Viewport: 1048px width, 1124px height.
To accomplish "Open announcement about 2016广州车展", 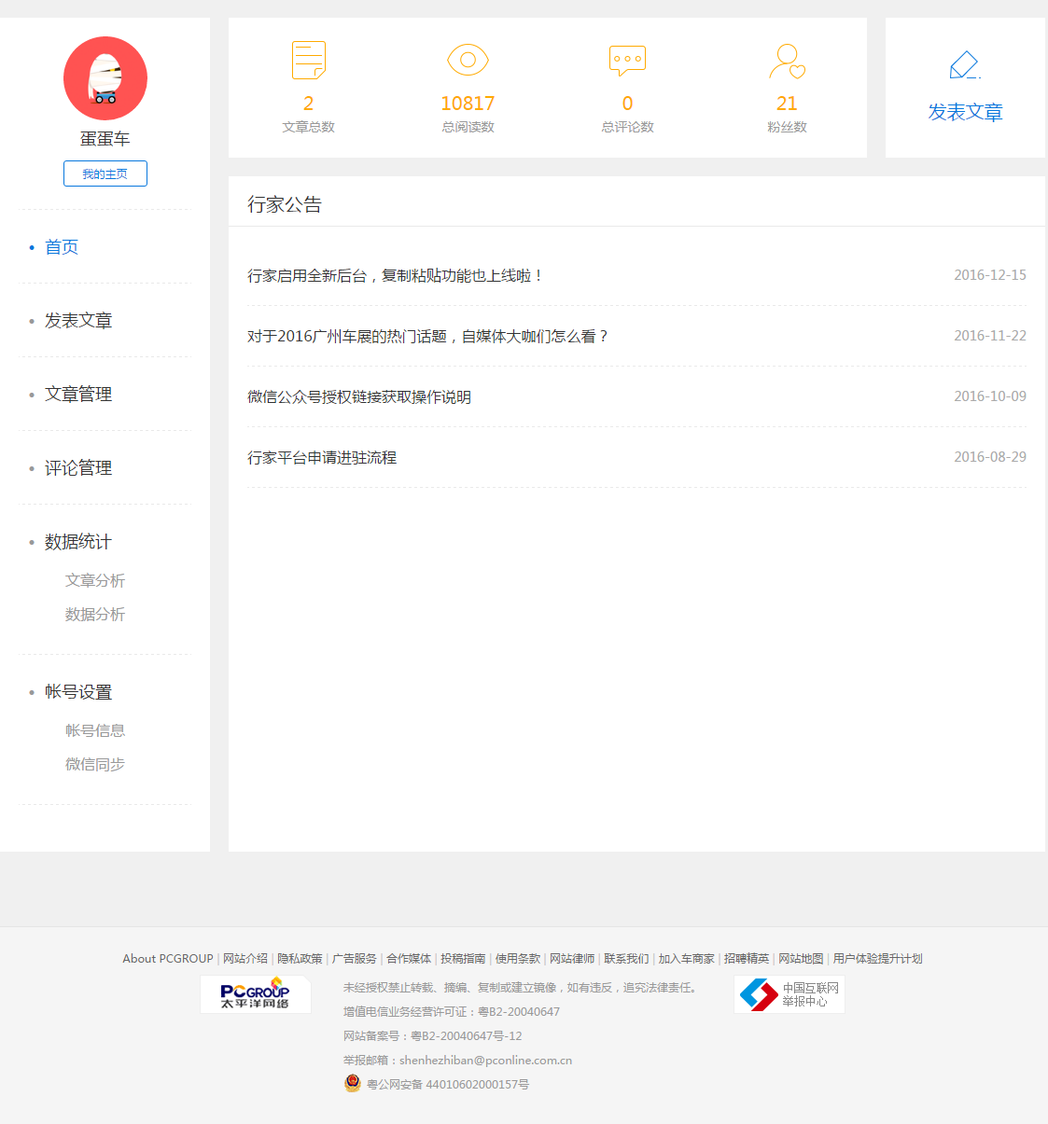I will pos(427,337).
